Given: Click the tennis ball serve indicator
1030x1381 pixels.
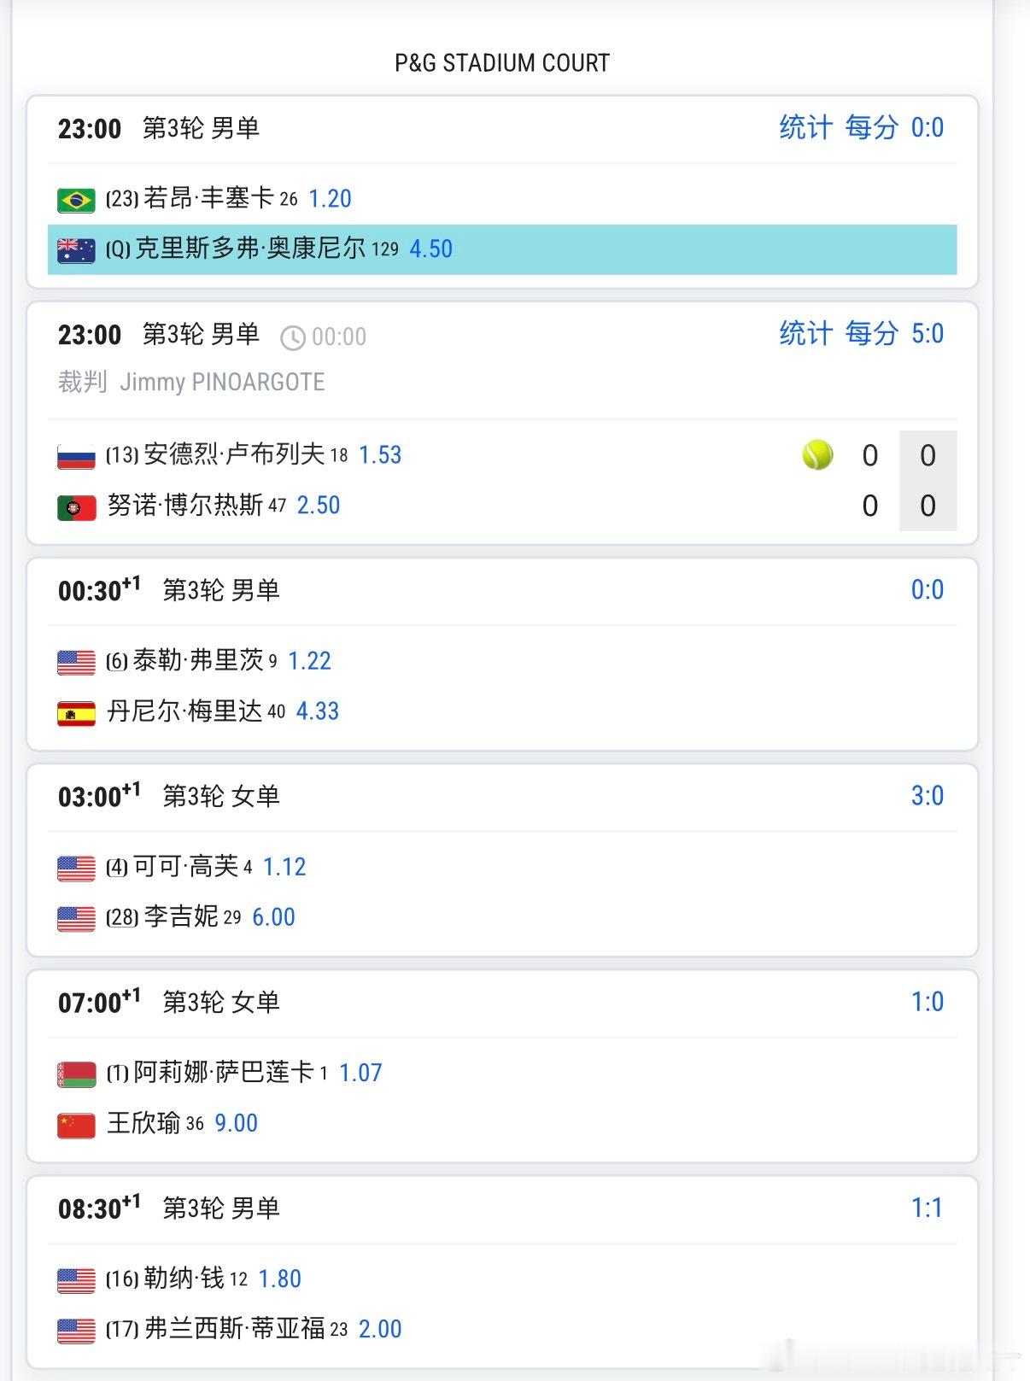Looking at the screenshot, I should 817,454.
